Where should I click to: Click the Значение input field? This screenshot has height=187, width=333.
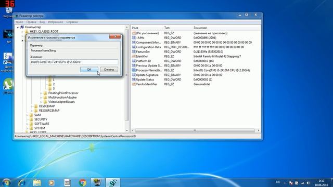pyautogui.click(x=74, y=62)
